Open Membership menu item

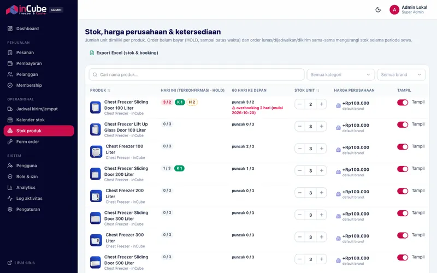click(x=39, y=85)
